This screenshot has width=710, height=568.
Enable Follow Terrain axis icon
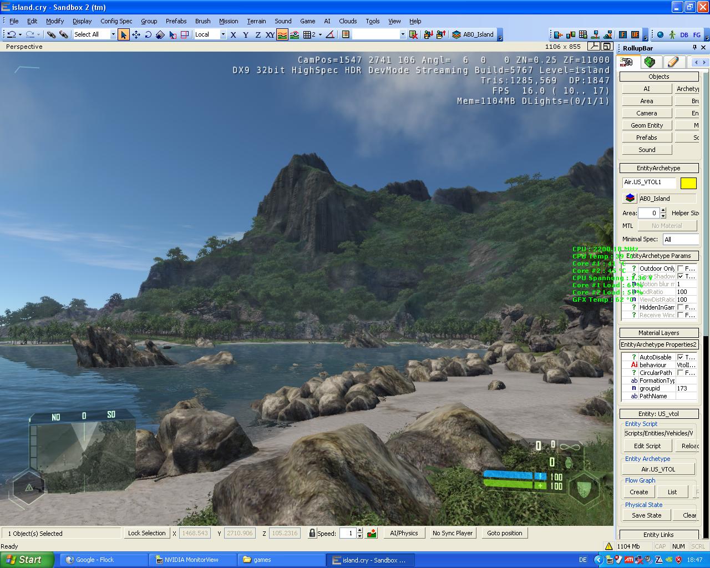pyautogui.click(x=282, y=34)
